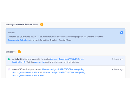Screen dimensions: 130x97
Task: Click the '16 hours ago' timestamp
Action: [117, 70]
